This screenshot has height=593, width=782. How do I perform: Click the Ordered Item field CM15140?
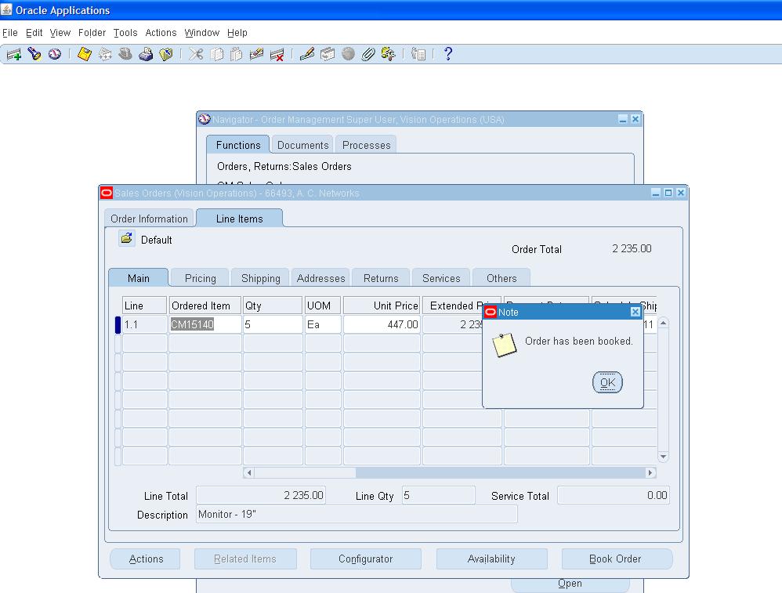click(205, 324)
